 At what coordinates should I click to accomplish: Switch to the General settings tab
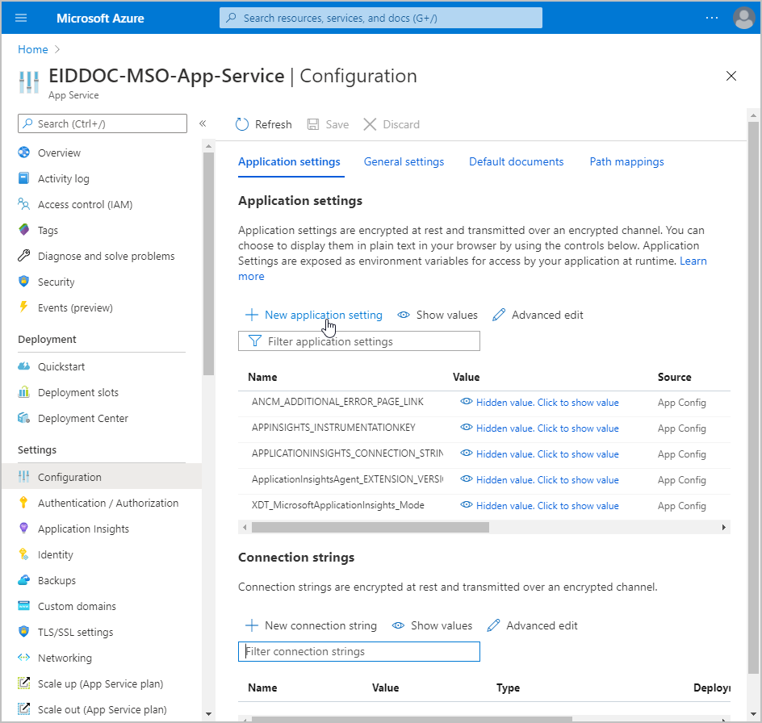point(404,161)
